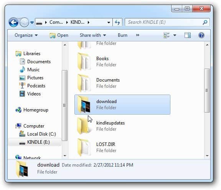The height and width of the screenshot is (190, 221).
Task: Go back with the Back arrow button
Action: (13, 22)
